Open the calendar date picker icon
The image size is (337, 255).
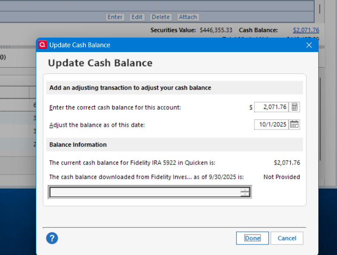[x=294, y=125]
